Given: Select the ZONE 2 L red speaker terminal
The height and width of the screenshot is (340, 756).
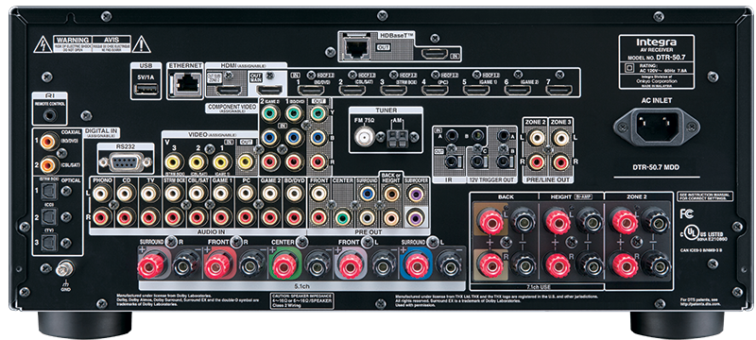Looking at the screenshot, I should 624,223.
